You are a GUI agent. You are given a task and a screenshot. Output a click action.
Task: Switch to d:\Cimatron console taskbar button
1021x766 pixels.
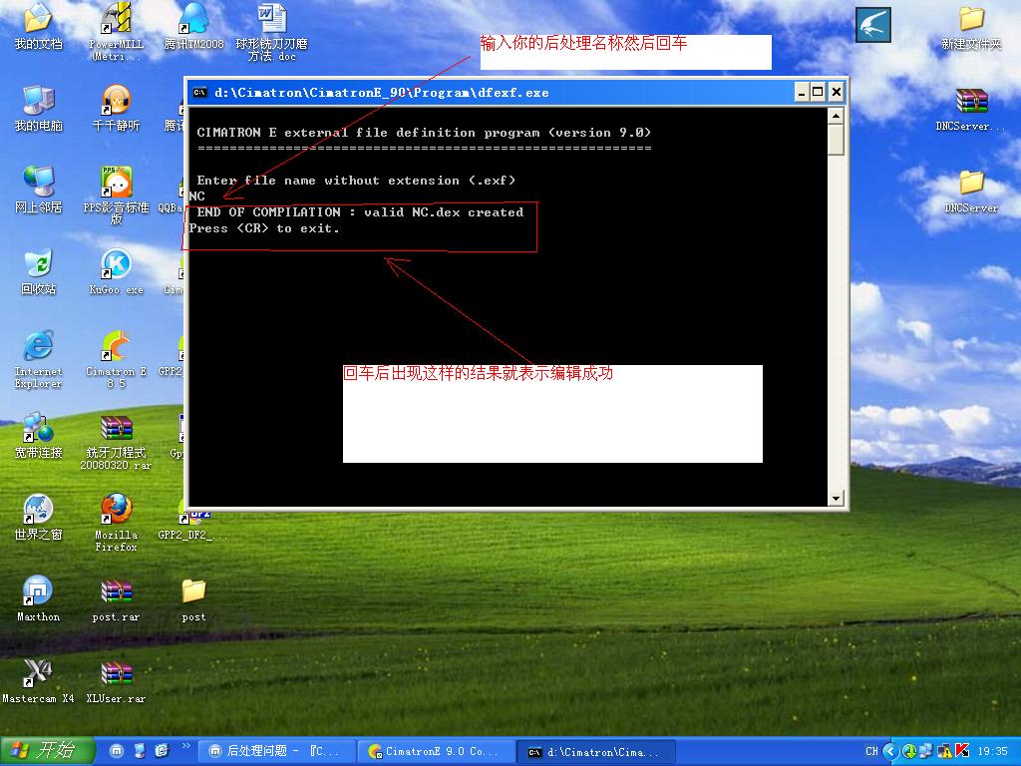(596, 751)
